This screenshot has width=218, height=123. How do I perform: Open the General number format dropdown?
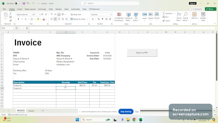click(111, 14)
